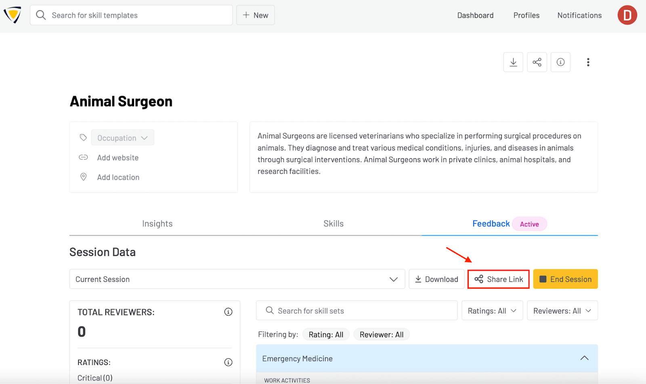
Task: Click the location pin icon beside Add location
Action: pos(83,177)
